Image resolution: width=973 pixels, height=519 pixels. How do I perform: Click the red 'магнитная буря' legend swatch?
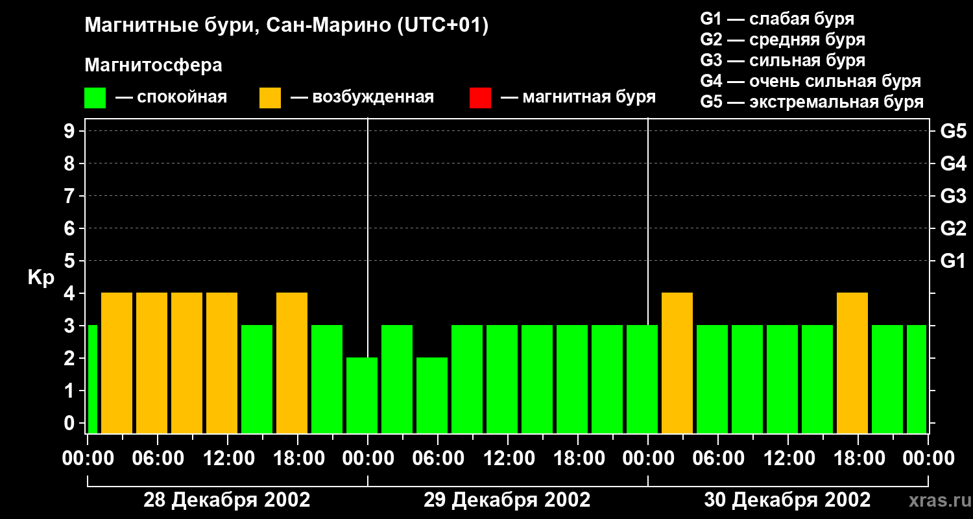coord(480,98)
